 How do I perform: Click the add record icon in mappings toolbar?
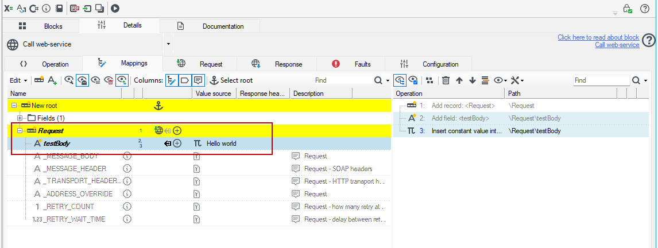pos(38,80)
